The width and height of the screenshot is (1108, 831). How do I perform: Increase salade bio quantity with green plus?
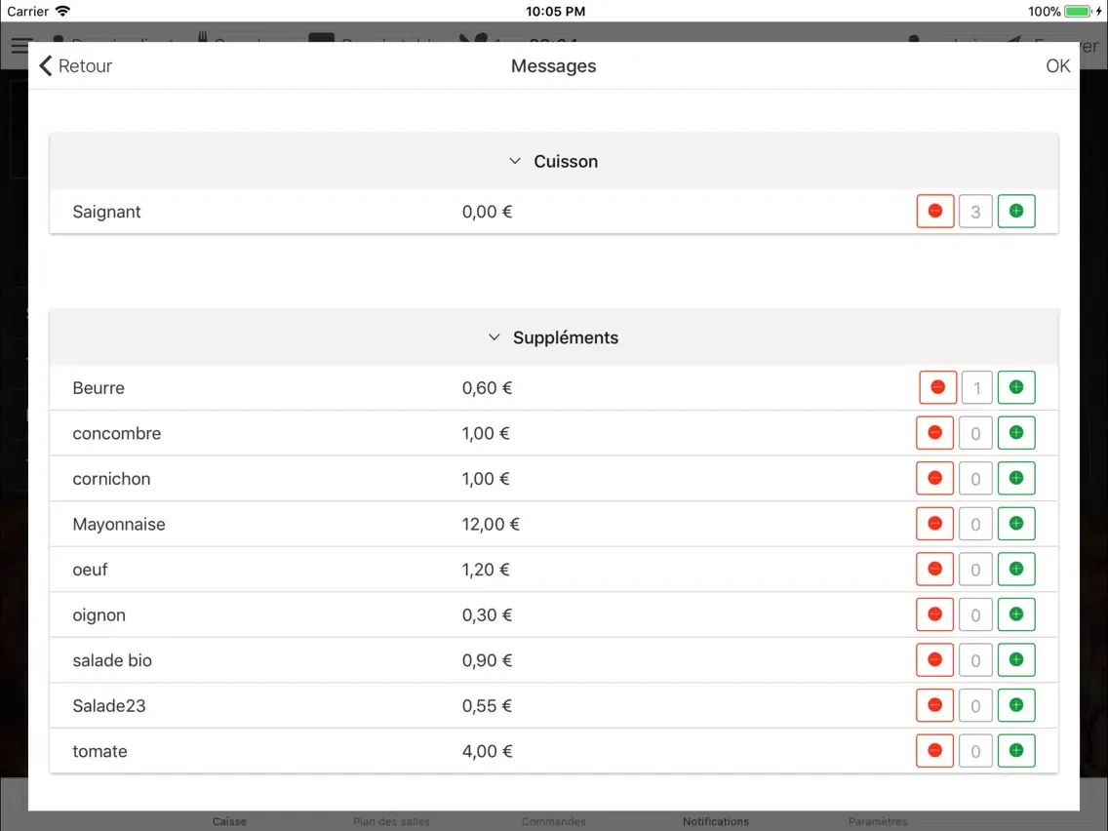pyautogui.click(x=1016, y=660)
